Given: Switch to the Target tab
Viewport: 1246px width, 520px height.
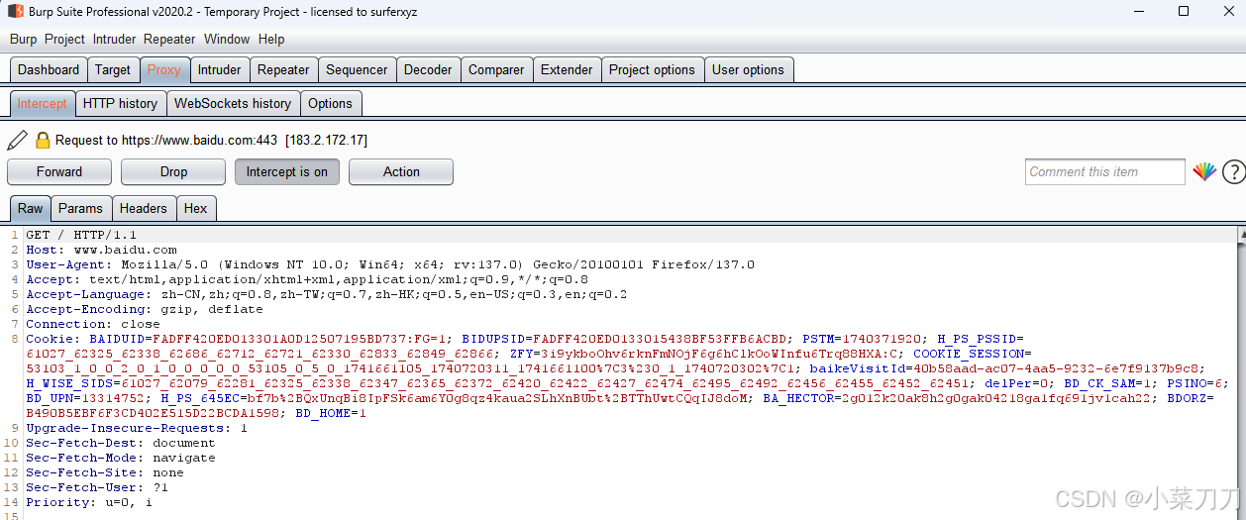Looking at the screenshot, I should point(113,69).
